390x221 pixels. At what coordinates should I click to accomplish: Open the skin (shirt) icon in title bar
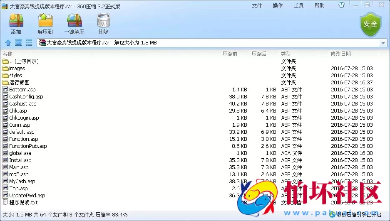click(342, 5)
